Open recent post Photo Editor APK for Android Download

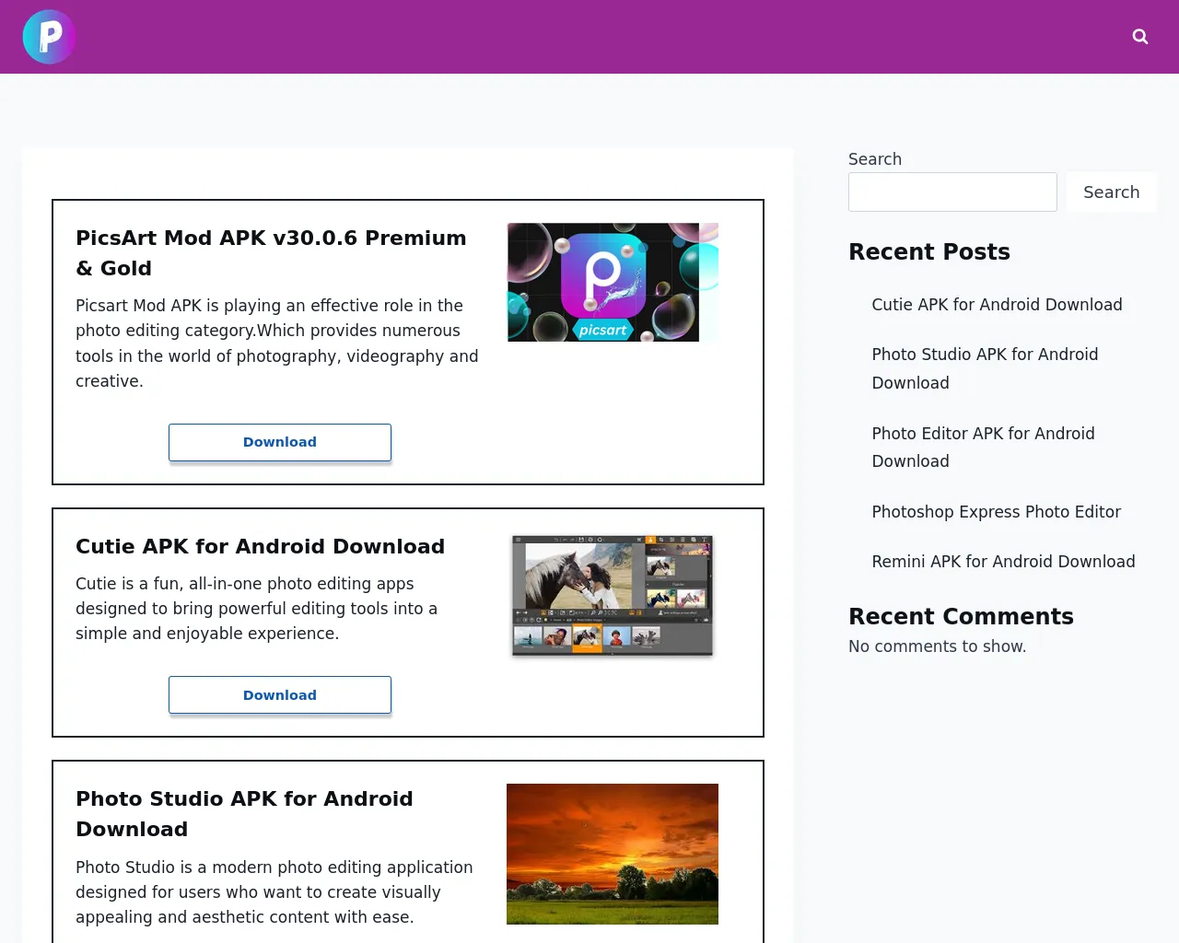pos(983,447)
